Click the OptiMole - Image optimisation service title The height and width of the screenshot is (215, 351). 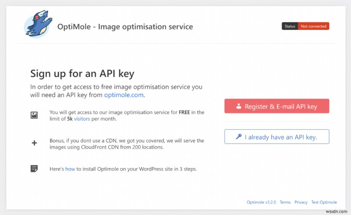pos(125,27)
